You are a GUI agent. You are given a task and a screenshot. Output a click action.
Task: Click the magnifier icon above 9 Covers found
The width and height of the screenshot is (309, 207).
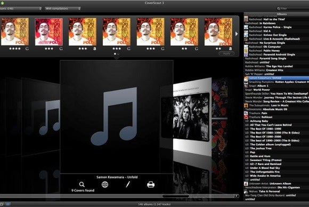[82, 185]
